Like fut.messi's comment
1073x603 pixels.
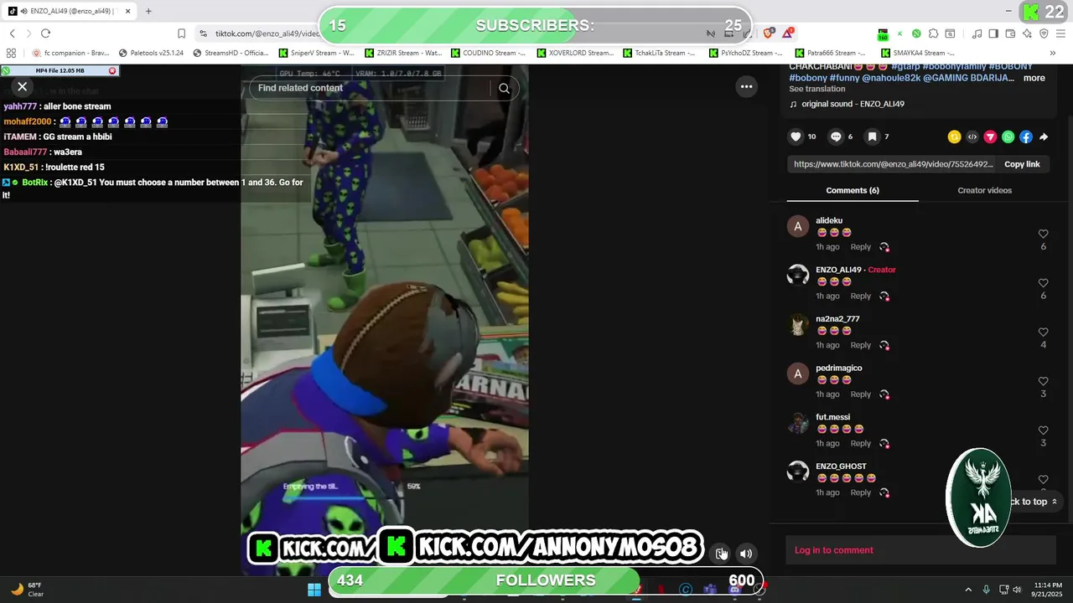[x=1043, y=430]
